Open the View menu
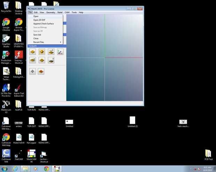Screen dimensions: 216x172 42,12
